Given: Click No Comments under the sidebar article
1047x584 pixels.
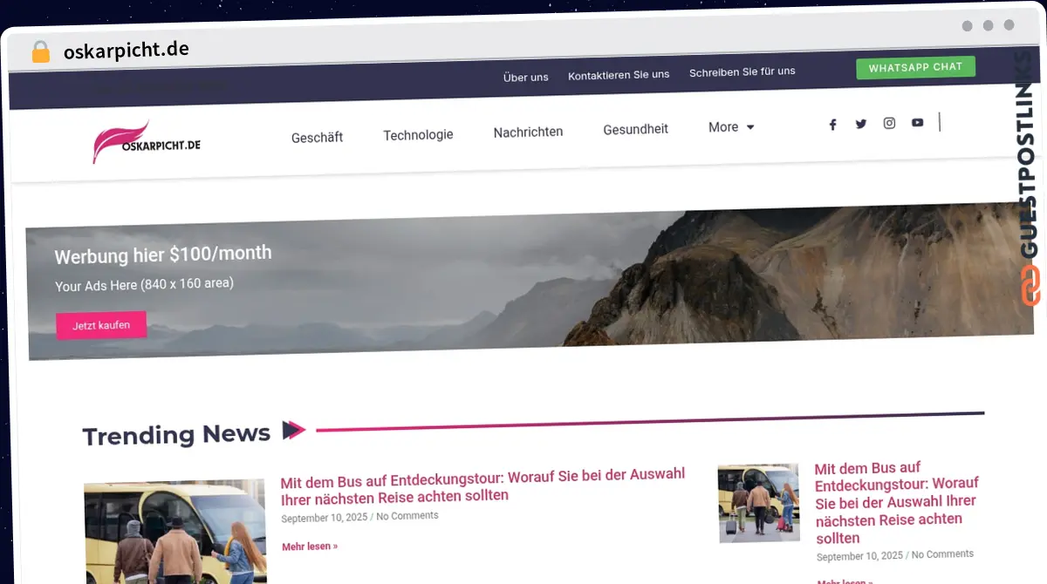Looking at the screenshot, I should click(x=942, y=554).
